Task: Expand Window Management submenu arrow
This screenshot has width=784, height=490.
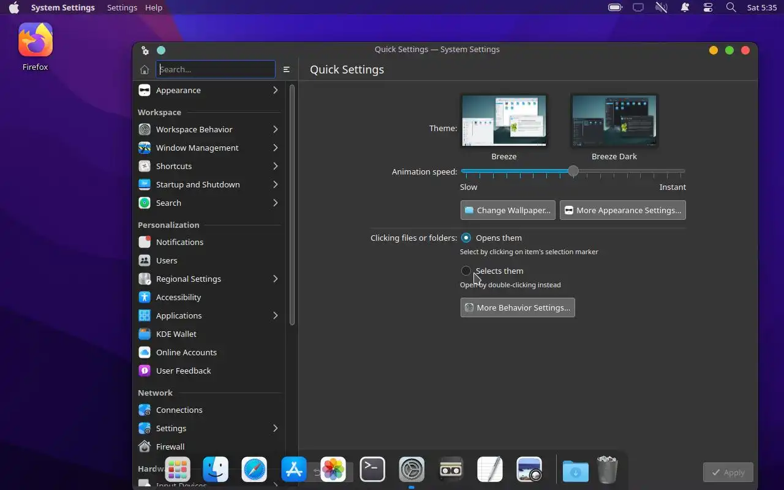Action: click(276, 148)
